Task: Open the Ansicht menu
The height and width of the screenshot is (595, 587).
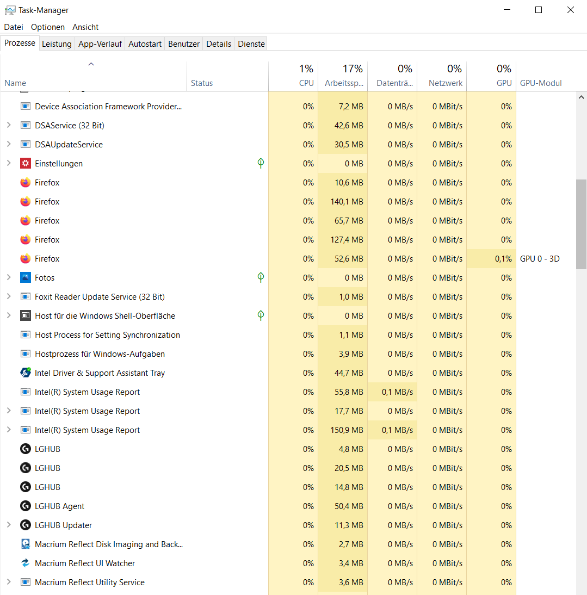Action: click(85, 27)
